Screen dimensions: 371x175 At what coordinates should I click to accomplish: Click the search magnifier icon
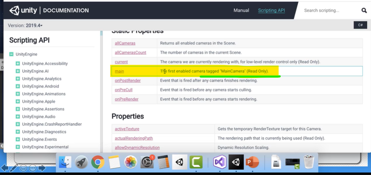click(364, 10)
